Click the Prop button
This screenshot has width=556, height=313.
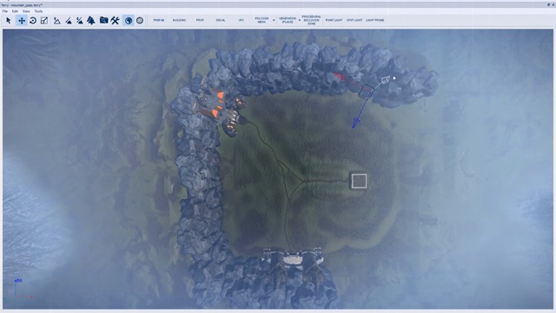(200, 20)
